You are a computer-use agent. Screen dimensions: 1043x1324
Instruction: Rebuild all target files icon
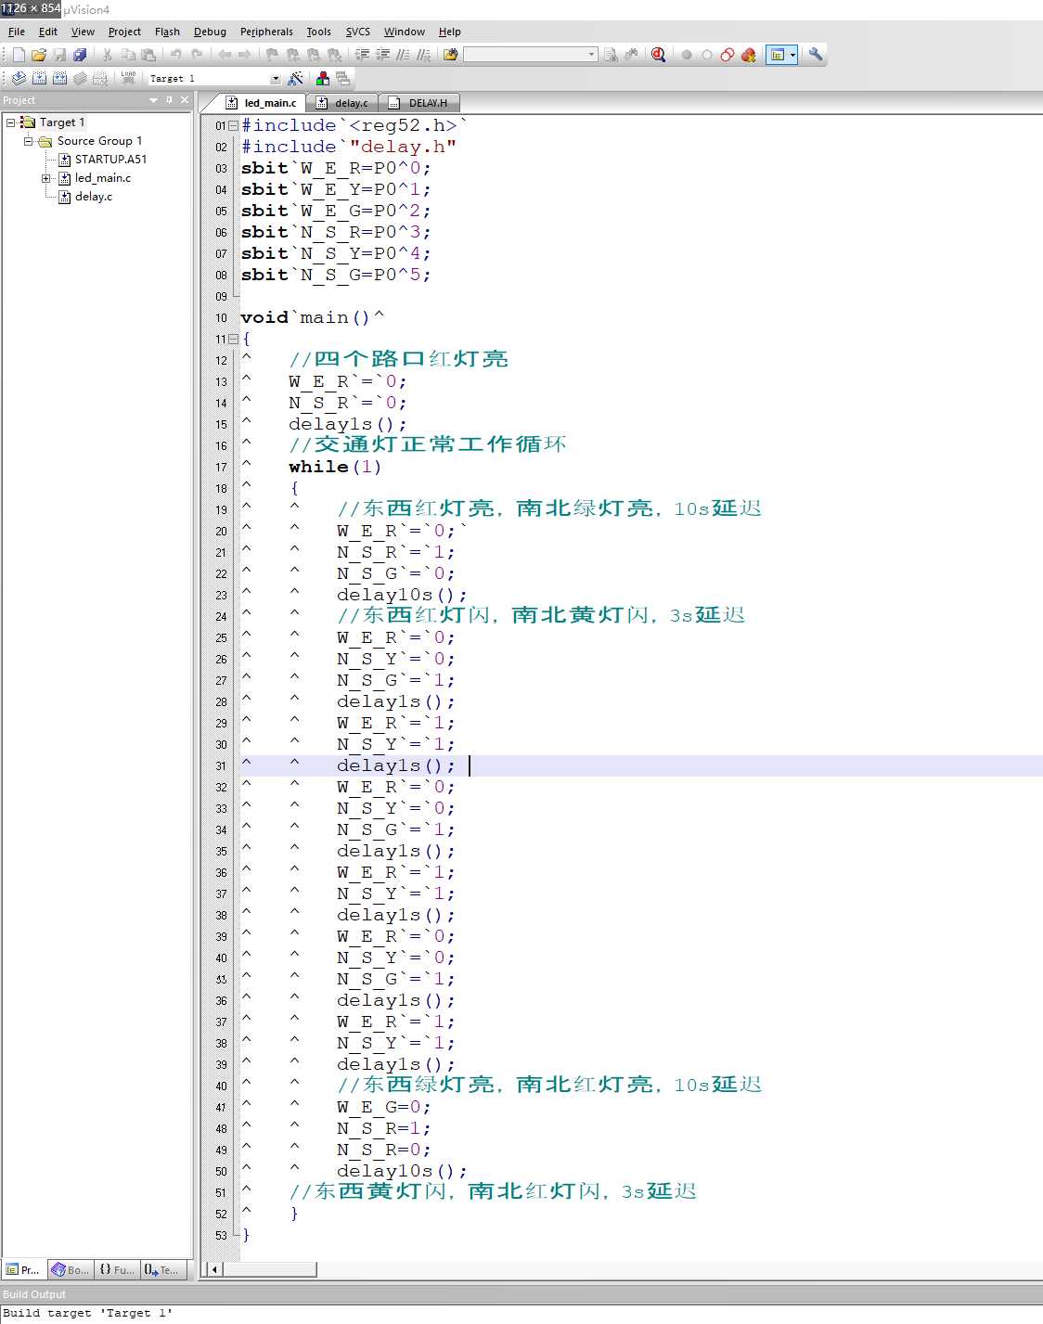[59, 78]
